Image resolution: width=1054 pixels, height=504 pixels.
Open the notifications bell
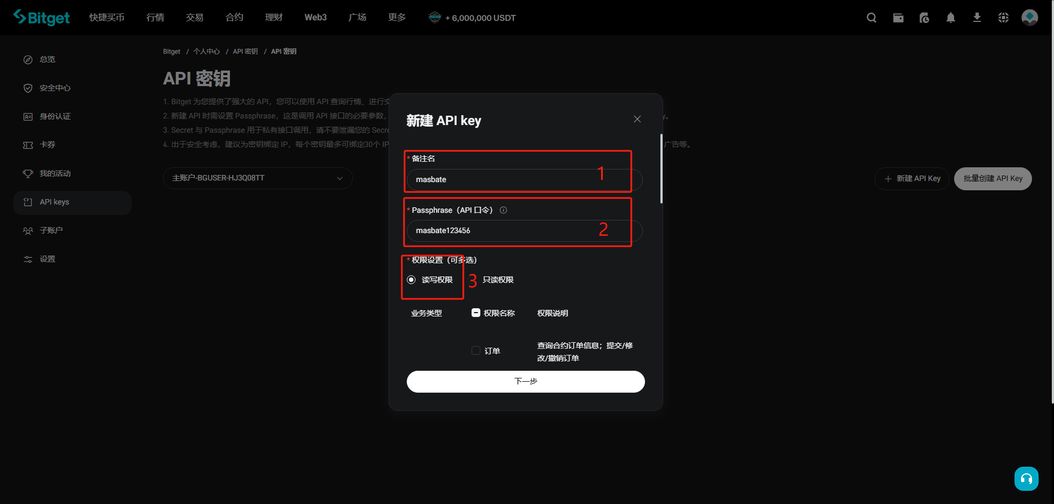(951, 18)
